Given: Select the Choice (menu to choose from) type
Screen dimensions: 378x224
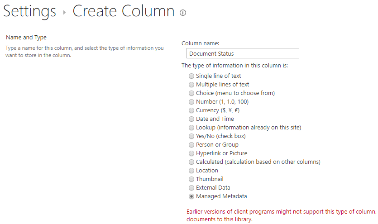Looking at the screenshot, I should pos(191,93).
